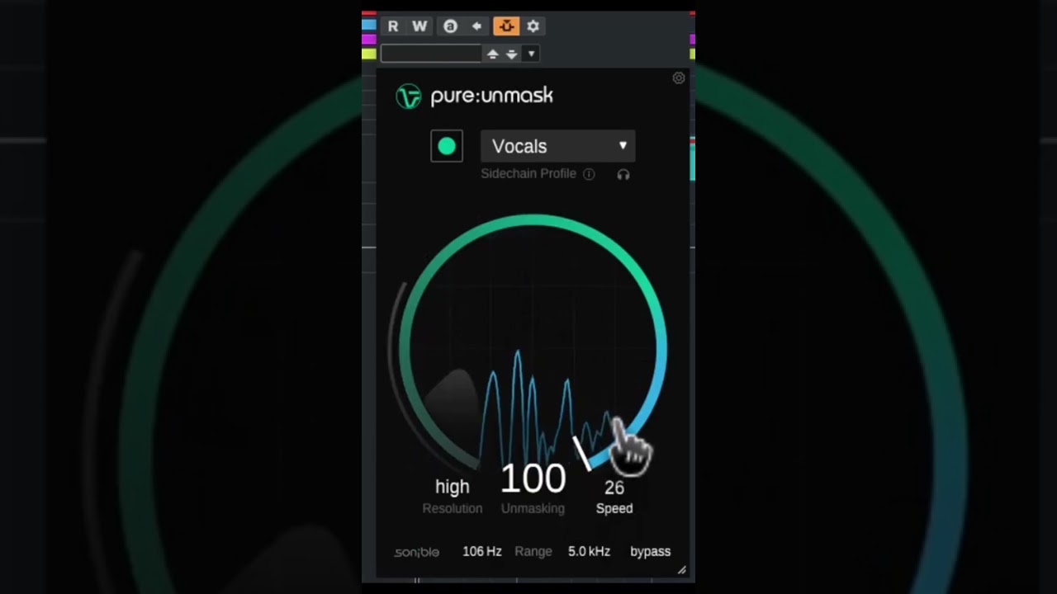Toggle the green learn/record button
Image resolution: width=1057 pixels, height=594 pixels.
click(447, 146)
